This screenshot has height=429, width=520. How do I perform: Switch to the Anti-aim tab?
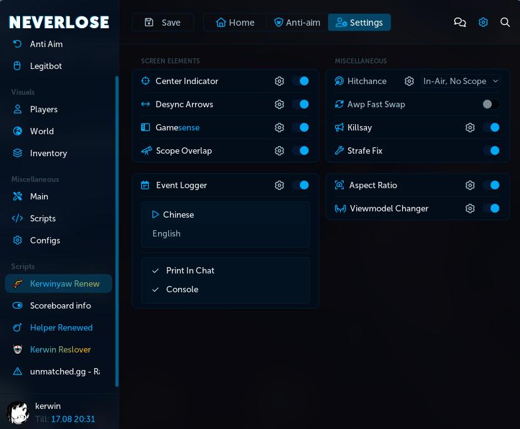pos(297,22)
